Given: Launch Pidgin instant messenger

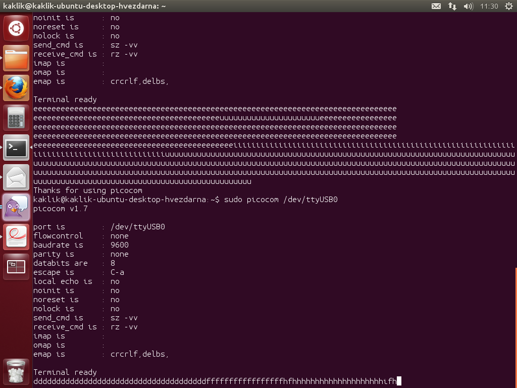Looking at the screenshot, I should coord(16,207).
